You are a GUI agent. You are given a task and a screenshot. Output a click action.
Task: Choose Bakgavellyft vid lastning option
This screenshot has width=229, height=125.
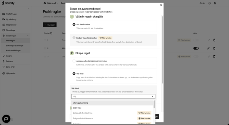point(112,113)
